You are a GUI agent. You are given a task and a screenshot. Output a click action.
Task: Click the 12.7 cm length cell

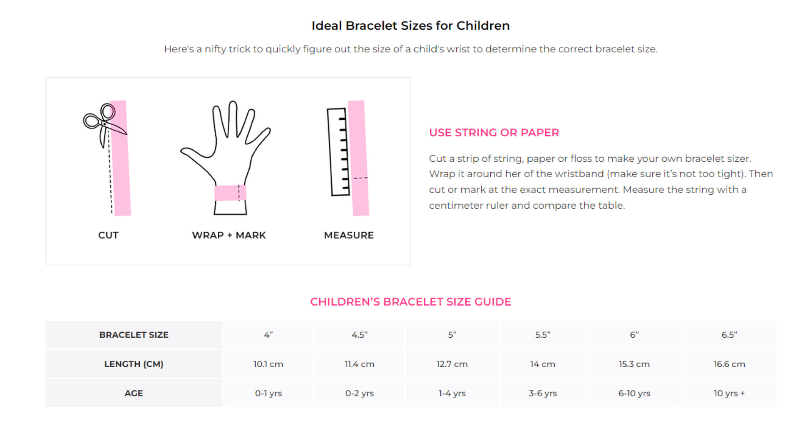click(x=452, y=364)
